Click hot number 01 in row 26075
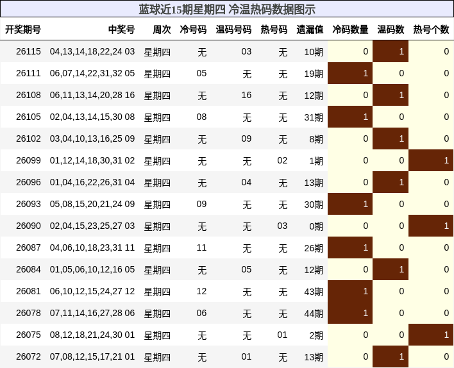 coord(282,335)
